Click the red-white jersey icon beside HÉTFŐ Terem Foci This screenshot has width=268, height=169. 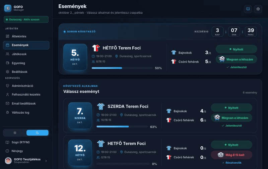[x=96, y=48]
